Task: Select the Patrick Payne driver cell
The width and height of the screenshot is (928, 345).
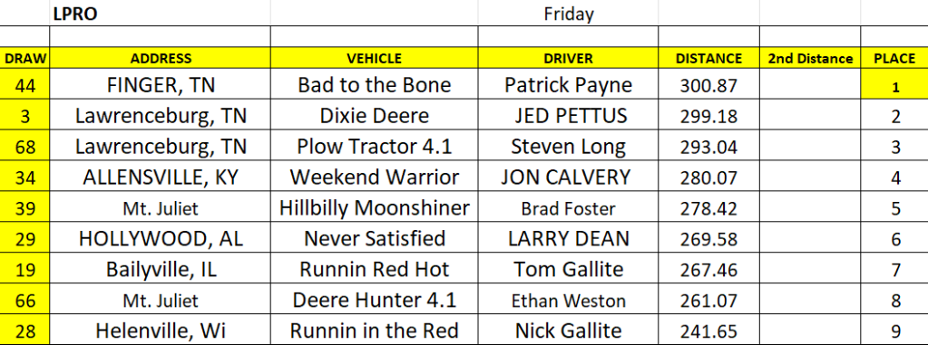Action: point(568,84)
